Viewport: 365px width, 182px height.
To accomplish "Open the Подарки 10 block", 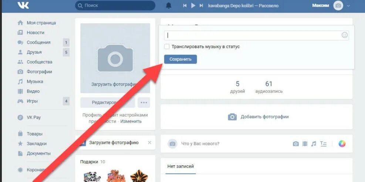I will point(93,162).
